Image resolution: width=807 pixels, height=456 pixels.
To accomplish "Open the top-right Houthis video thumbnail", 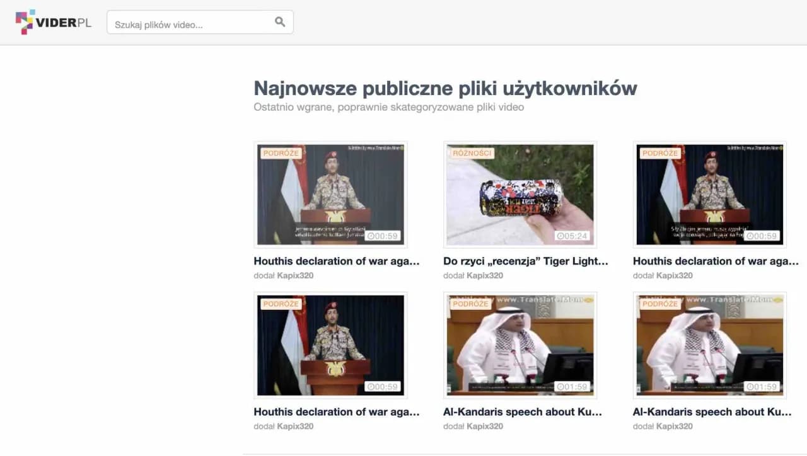I will [709, 194].
